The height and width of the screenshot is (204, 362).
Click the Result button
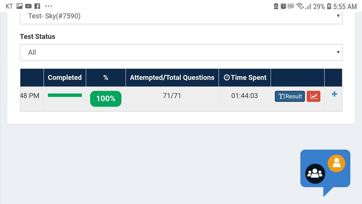tap(290, 96)
